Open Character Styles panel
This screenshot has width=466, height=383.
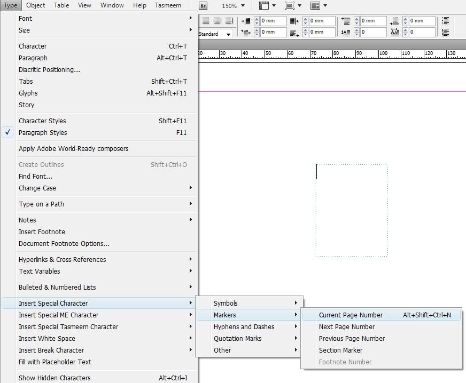point(99,121)
